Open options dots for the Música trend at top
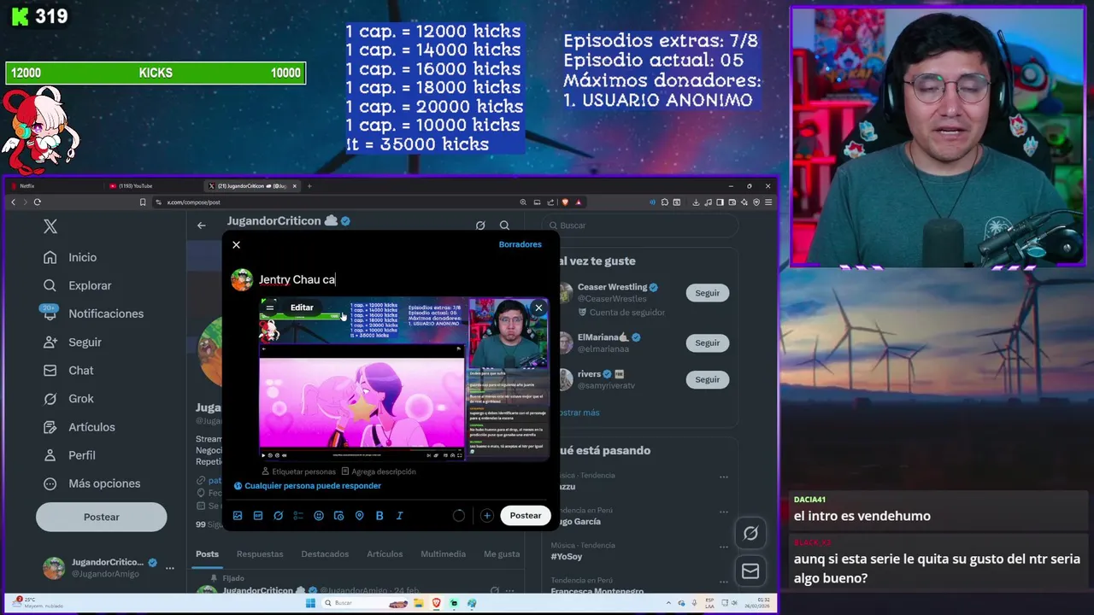The image size is (1094, 615). pos(724,477)
